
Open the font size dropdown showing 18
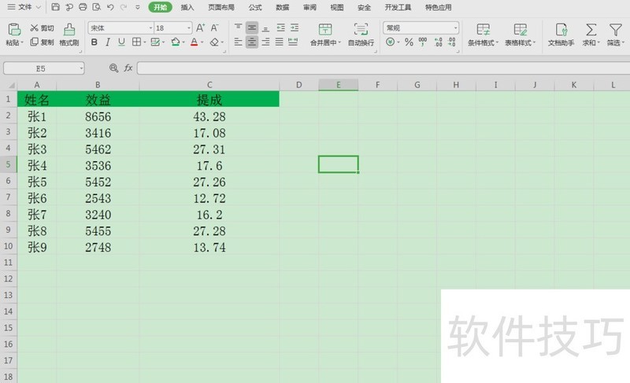point(189,28)
